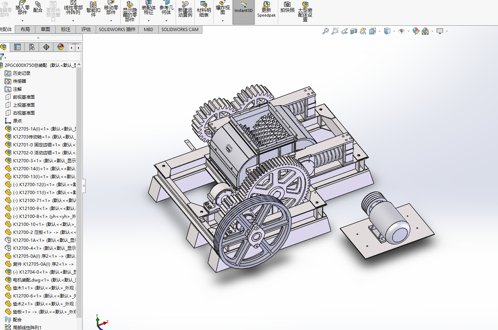Screen dimensions: 498x330
Task: Open the MBD tab
Action: (149, 29)
